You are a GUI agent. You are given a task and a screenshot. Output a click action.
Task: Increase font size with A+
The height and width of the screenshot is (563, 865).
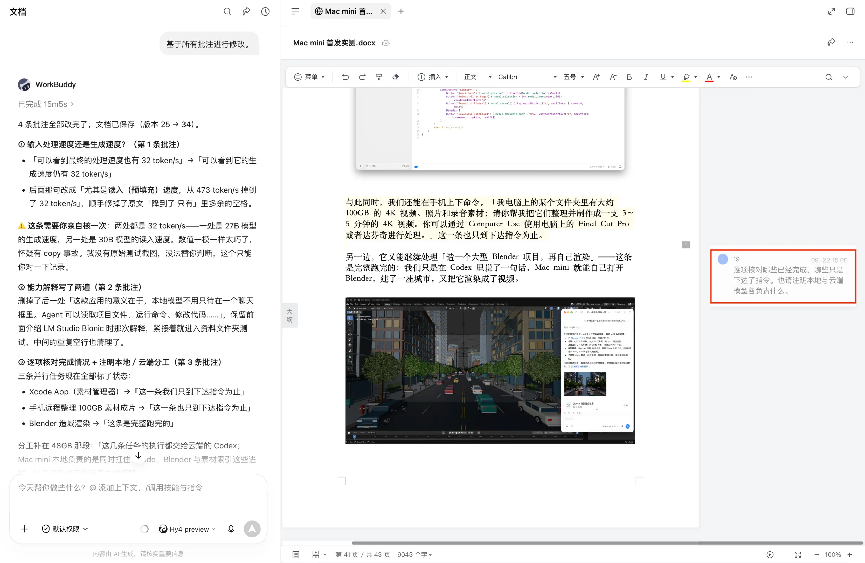(596, 77)
